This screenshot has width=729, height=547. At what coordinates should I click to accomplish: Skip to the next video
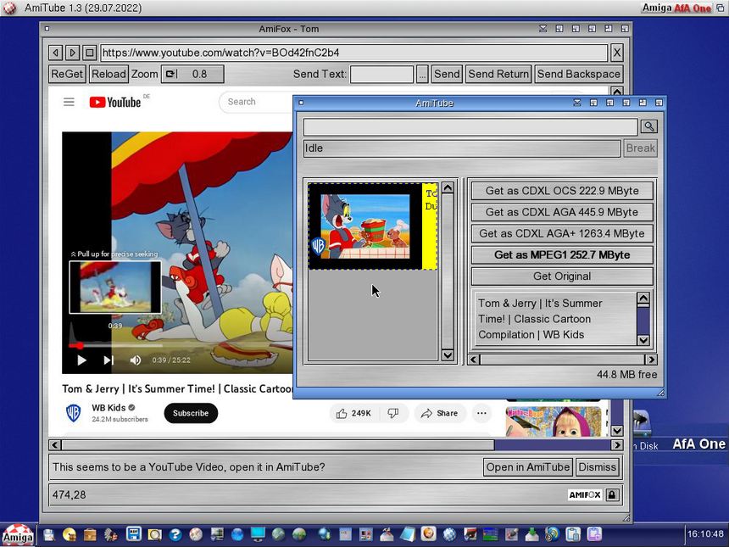pyautogui.click(x=109, y=360)
